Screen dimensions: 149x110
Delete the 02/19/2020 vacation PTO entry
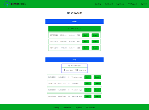pos(97,77)
